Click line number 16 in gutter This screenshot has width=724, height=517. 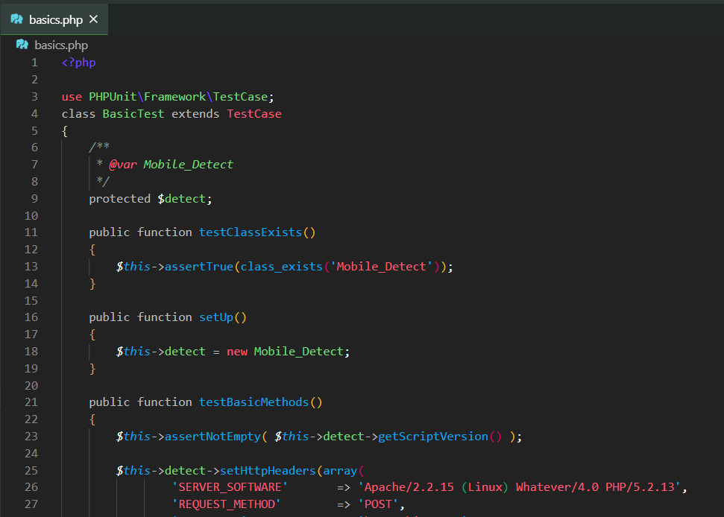point(31,317)
